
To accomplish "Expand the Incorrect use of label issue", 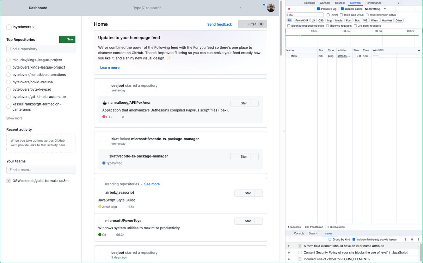I will coord(289,259).
